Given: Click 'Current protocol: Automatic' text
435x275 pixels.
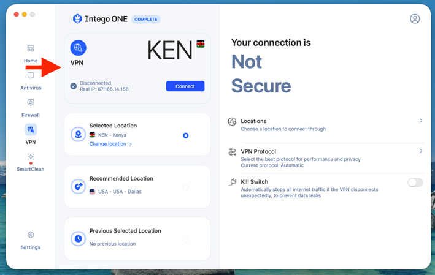Looking at the screenshot, I should click(272, 165).
